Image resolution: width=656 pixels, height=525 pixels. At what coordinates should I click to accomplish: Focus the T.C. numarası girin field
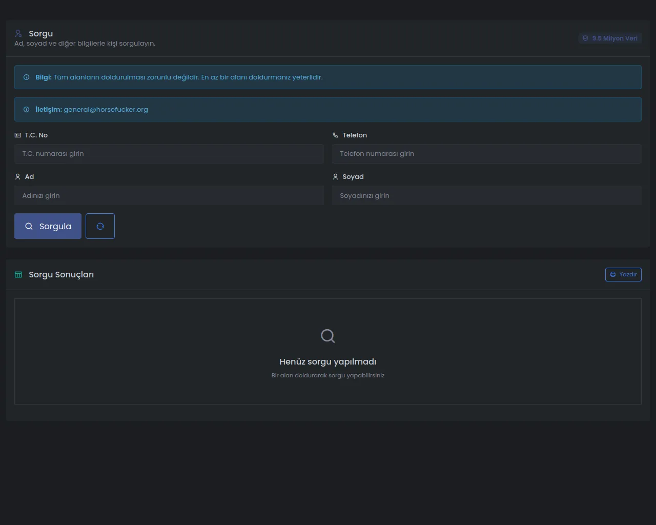169,154
